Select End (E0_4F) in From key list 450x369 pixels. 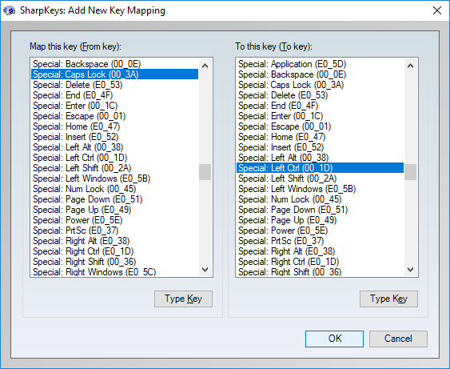pos(114,95)
